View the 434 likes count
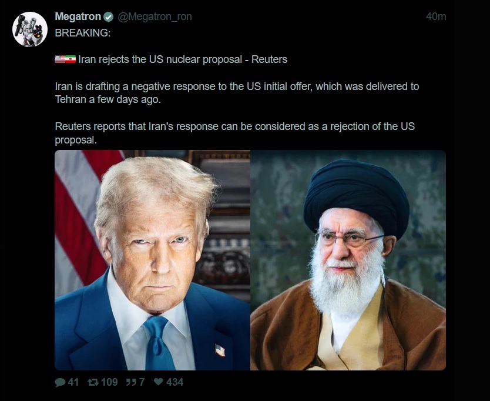Viewport: 490px width, 401px height. coord(174,382)
